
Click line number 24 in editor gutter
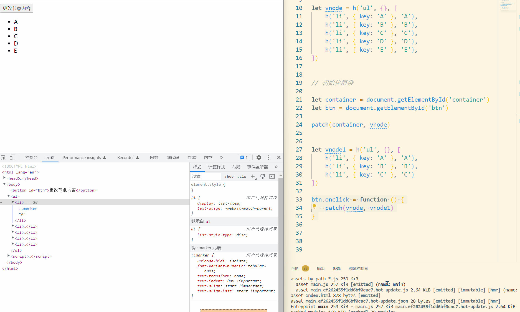coord(299,125)
